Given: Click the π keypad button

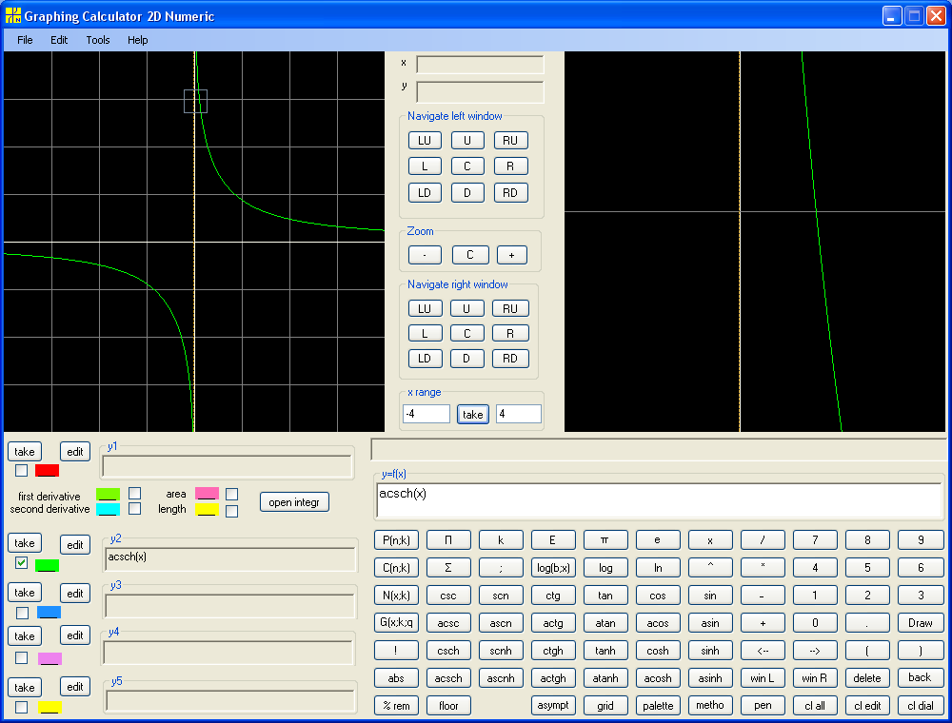Looking at the screenshot, I should coord(605,539).
